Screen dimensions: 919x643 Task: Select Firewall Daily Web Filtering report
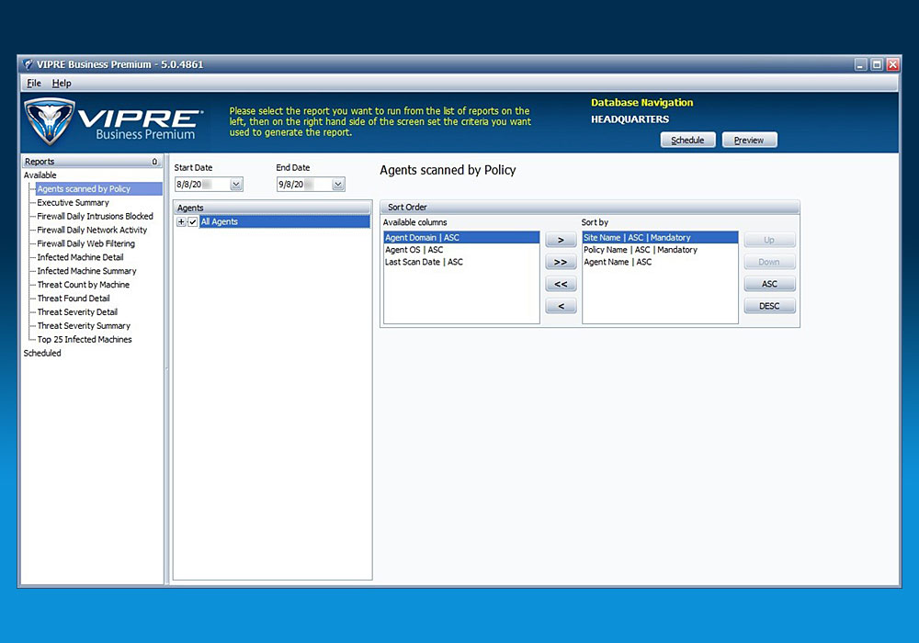[86, 243]
